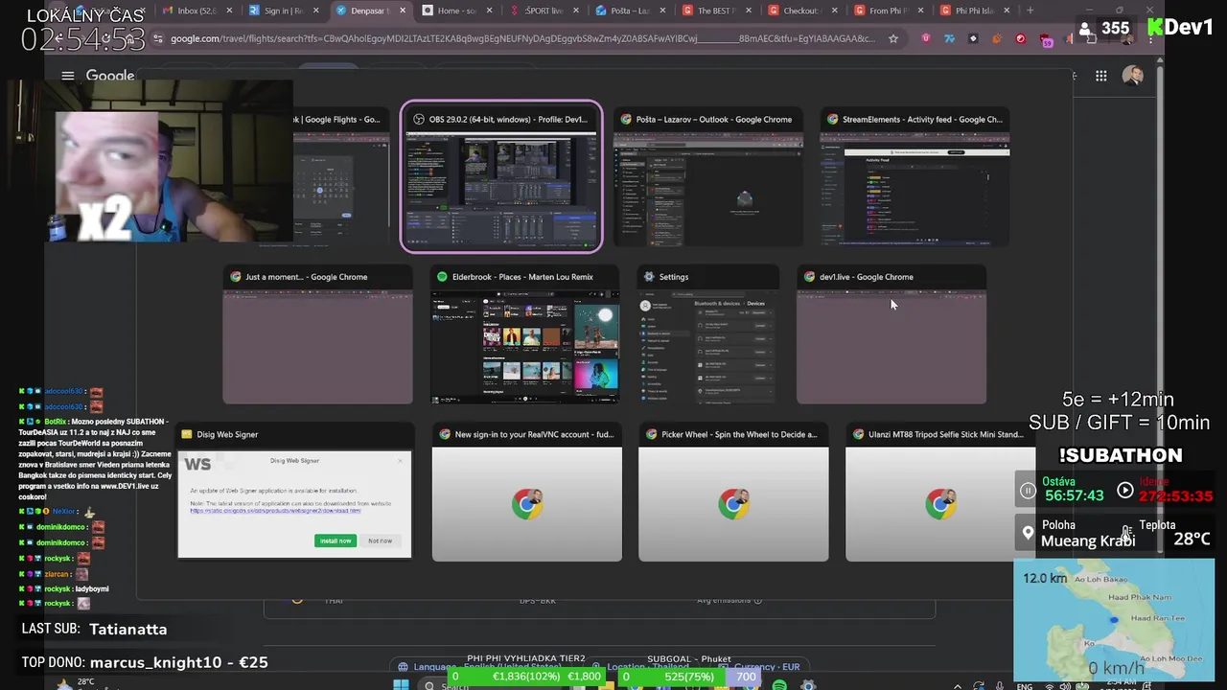Open the Web Signer download link
This screenshot has width=1227, height=690.
coord(275,511)
